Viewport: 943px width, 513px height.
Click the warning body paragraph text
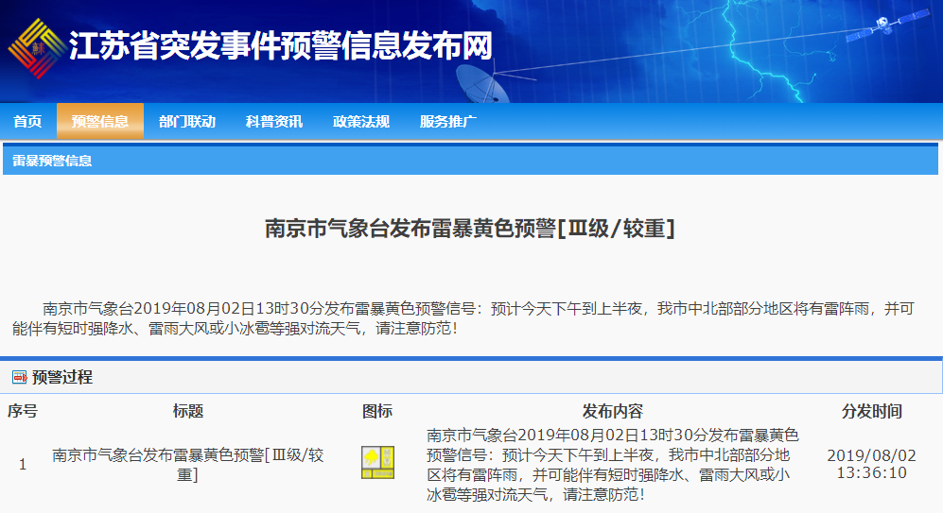click(463, 318)
